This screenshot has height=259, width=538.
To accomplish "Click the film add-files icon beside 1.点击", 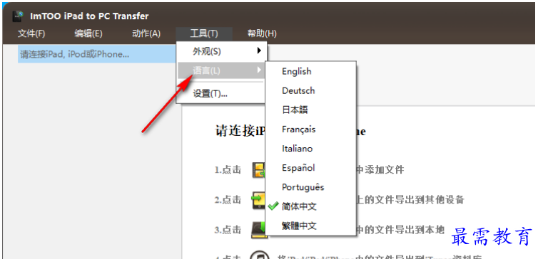I will click(259, 170).
